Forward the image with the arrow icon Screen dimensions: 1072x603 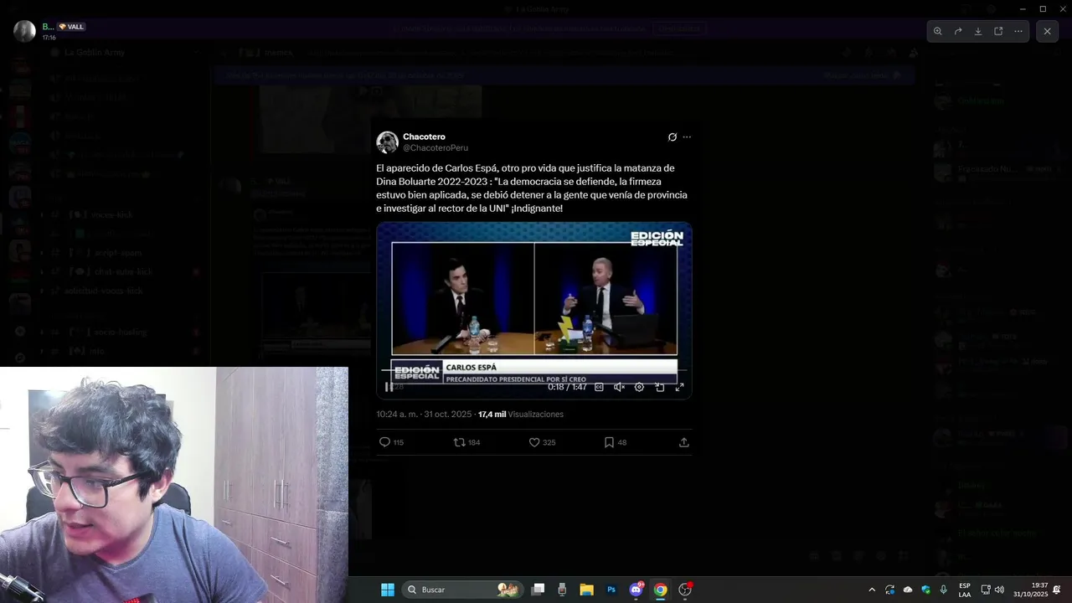958,31
